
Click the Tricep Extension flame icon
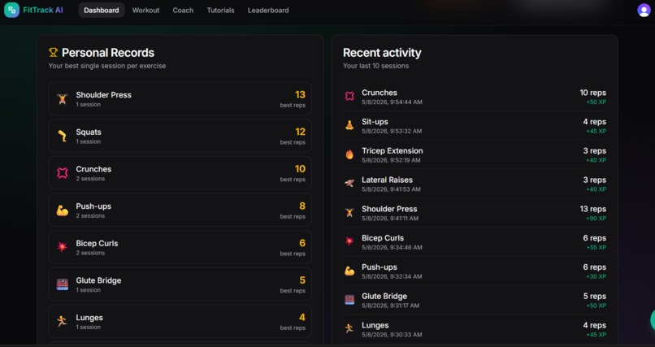click(x=349, y=154)
